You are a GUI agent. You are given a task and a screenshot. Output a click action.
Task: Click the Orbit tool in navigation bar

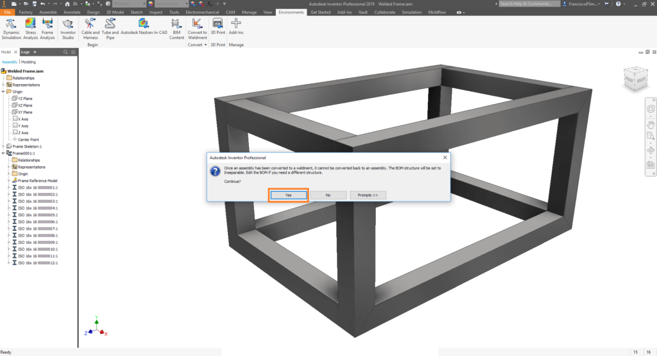click(x=651, y=150)
